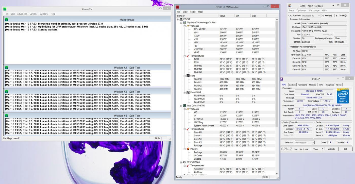Click the Gigabyte Technology motherboard icon
Screen dimensions: 355x184
[x=184, y=22]
